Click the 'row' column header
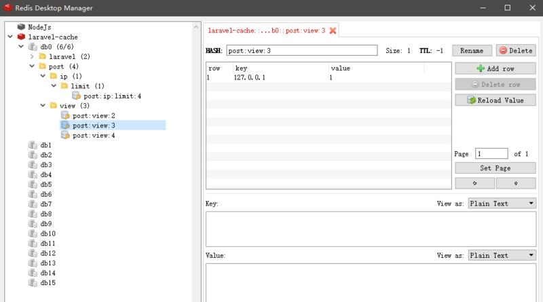Screen dimensions: 543x302 tap(219, 69)
